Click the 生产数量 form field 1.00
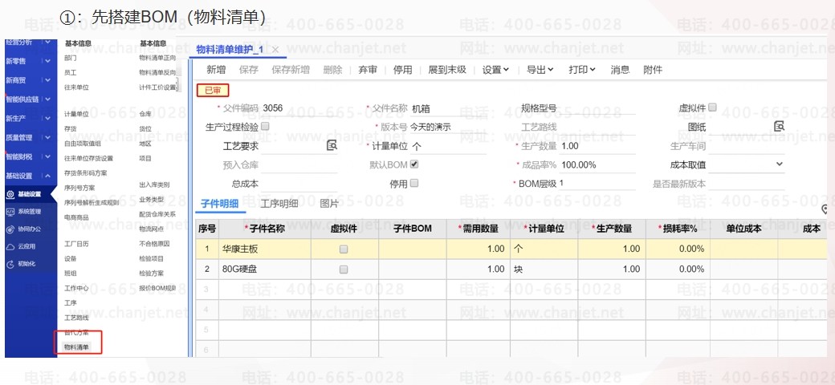The width and height of the screenshot is (835, 385). (x=597, y=146)
